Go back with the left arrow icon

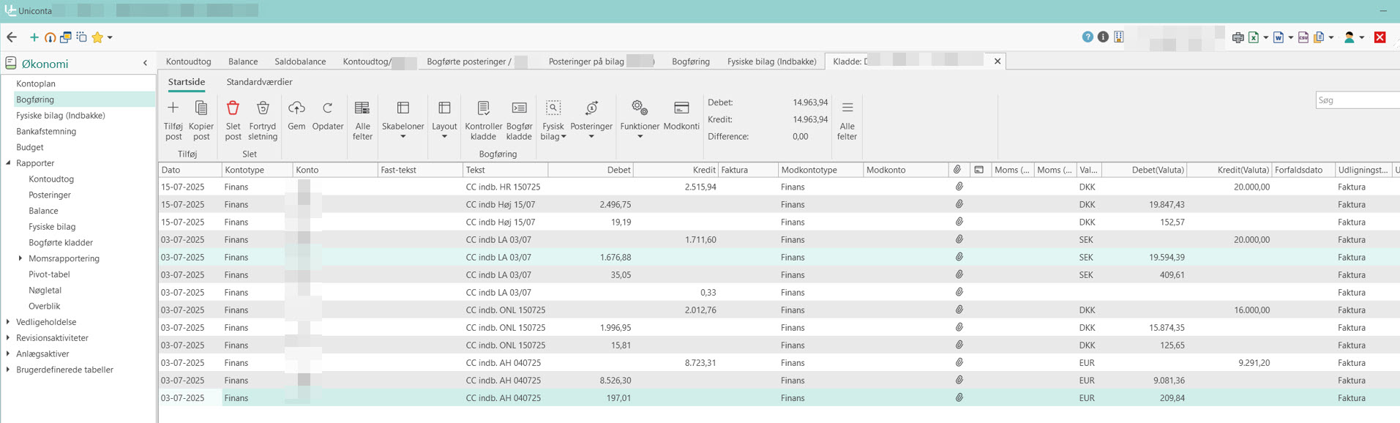(x=12, y=37)
